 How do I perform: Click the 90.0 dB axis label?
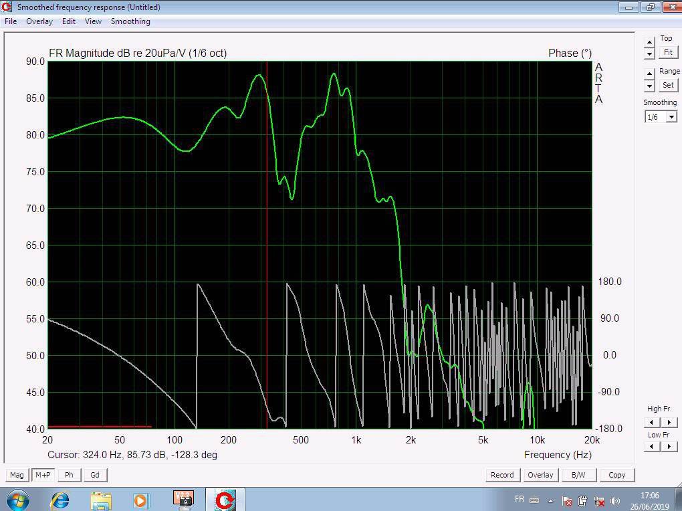point(35,62)
